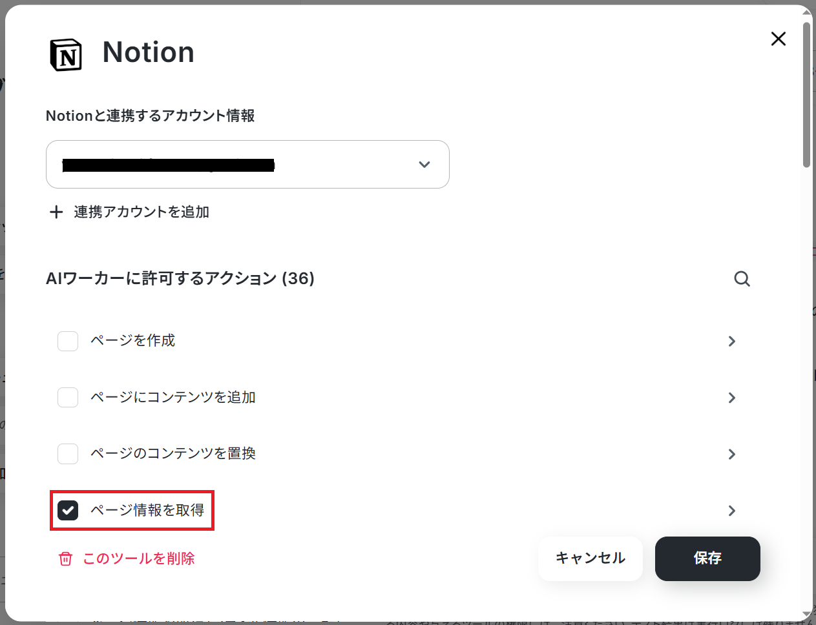Expand ページにコンテンツを追加 chevron

(732, 398)
